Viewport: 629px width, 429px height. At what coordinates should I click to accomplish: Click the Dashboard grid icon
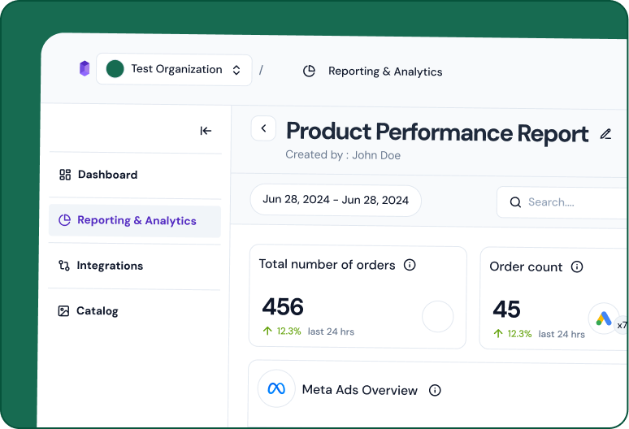65,175
